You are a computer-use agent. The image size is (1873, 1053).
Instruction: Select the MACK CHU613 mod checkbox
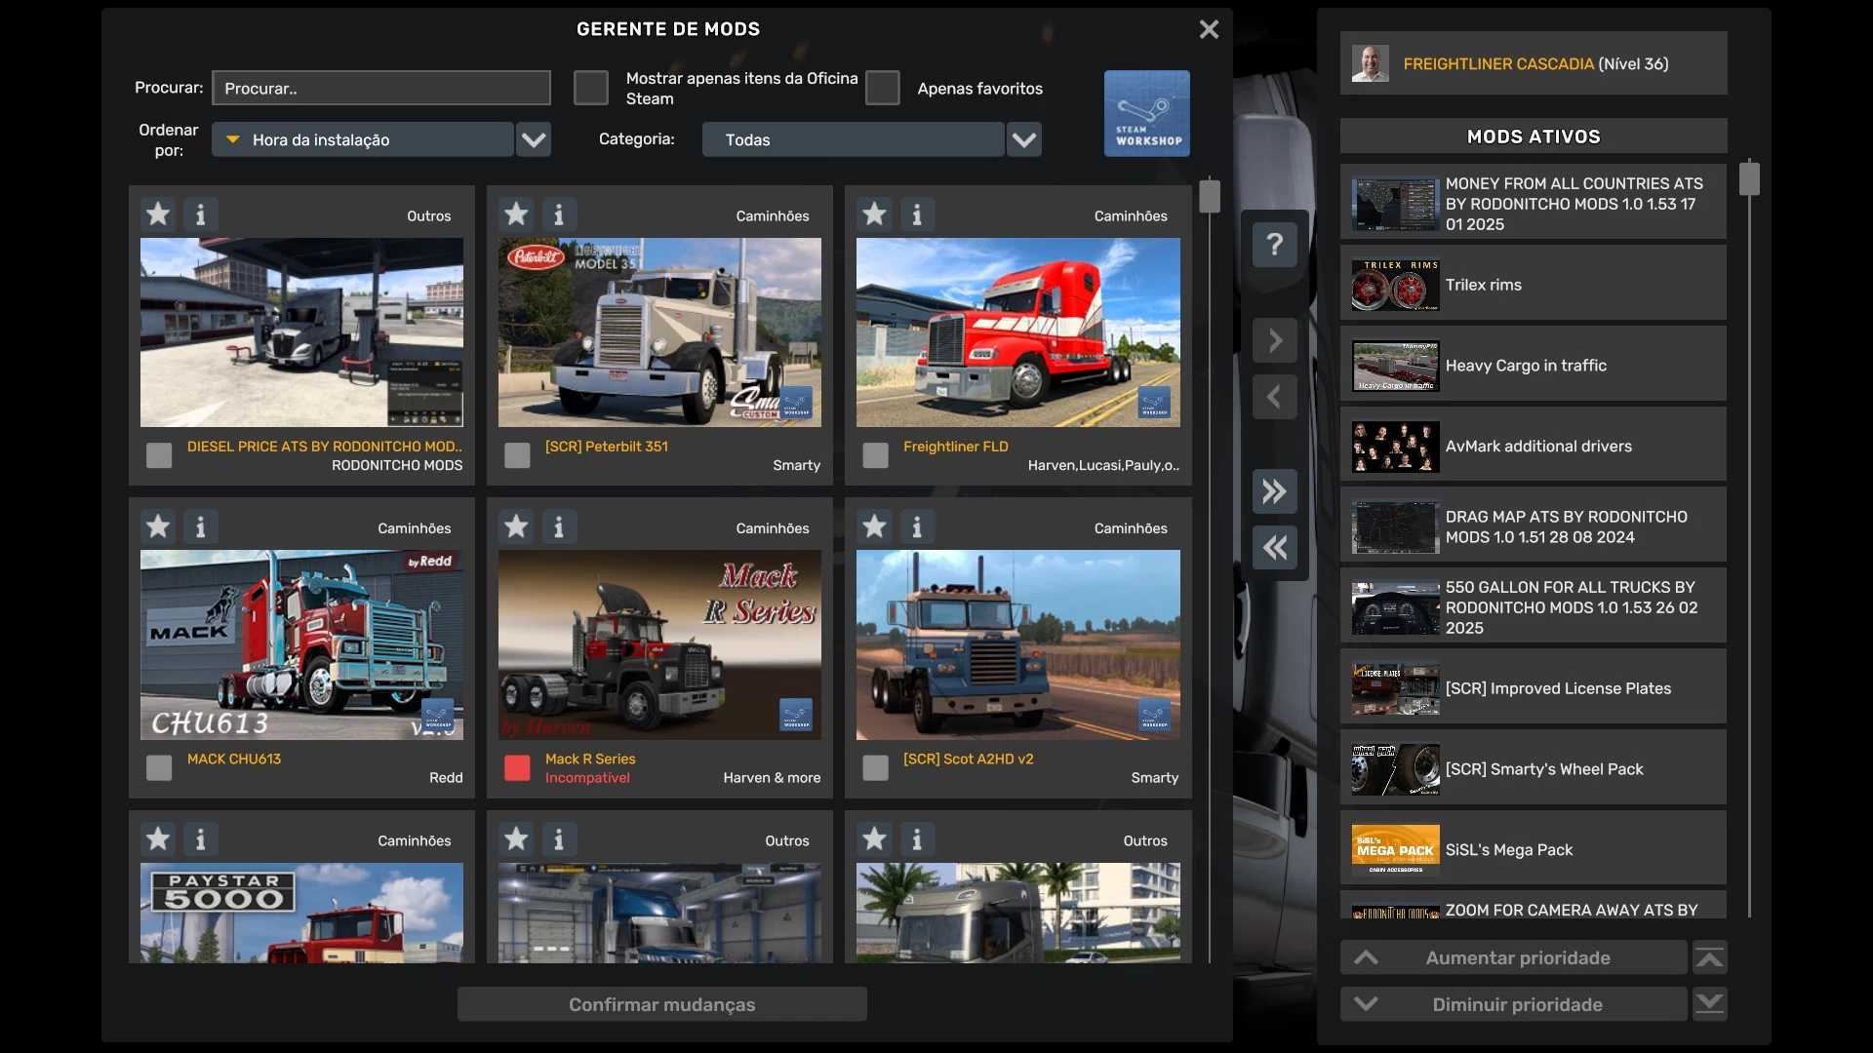pyautogui.click(x=159, y=767)
